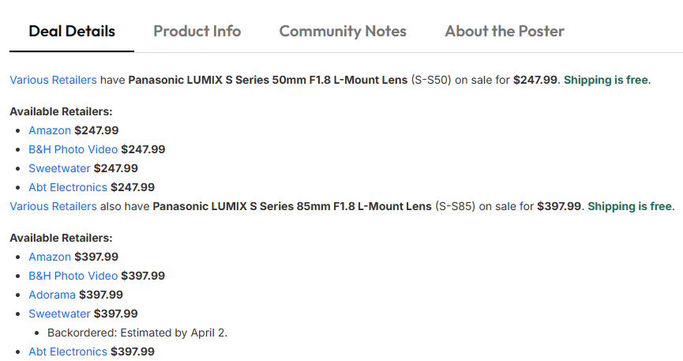Screen dimensions: 683x361
Task: Open the Product Info tab
Action: 197,32
